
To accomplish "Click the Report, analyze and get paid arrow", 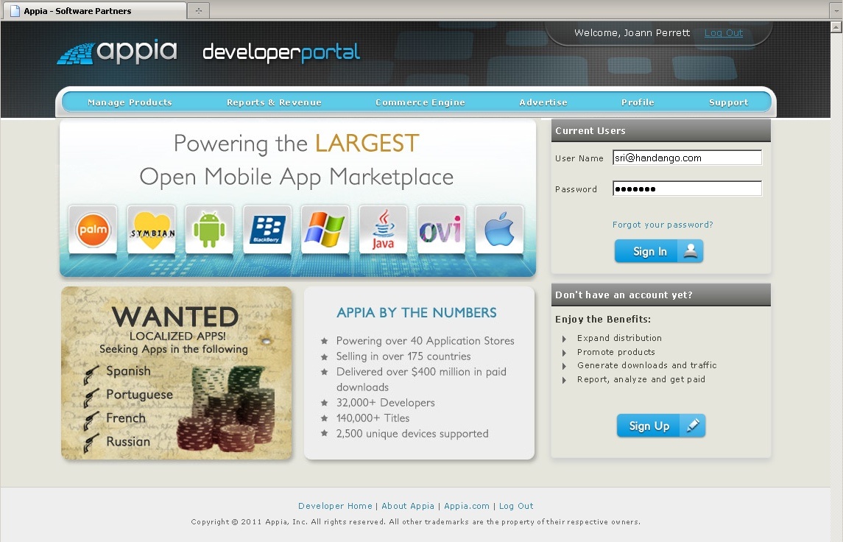I will (564, 380).
